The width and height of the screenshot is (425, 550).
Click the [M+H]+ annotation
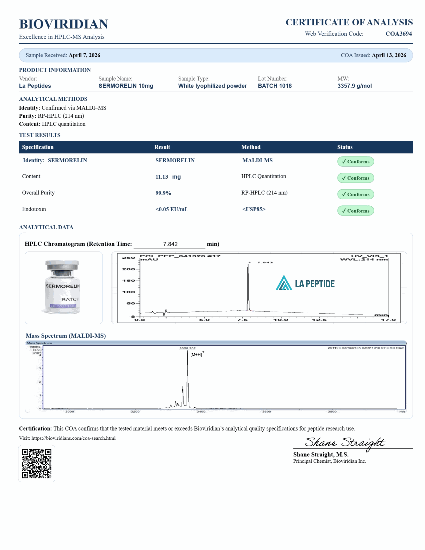coord(197,354)
